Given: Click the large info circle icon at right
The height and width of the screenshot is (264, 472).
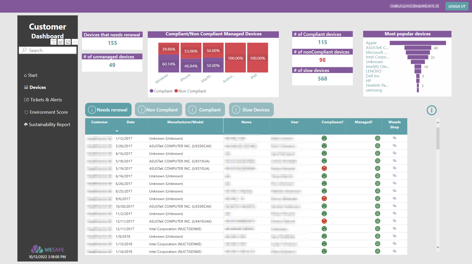Looking at the screenshot, I should (431, 110).
